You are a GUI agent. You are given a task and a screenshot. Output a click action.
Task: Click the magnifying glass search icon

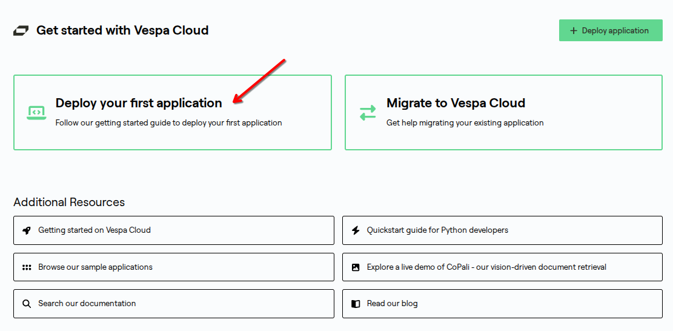[26, 304]
